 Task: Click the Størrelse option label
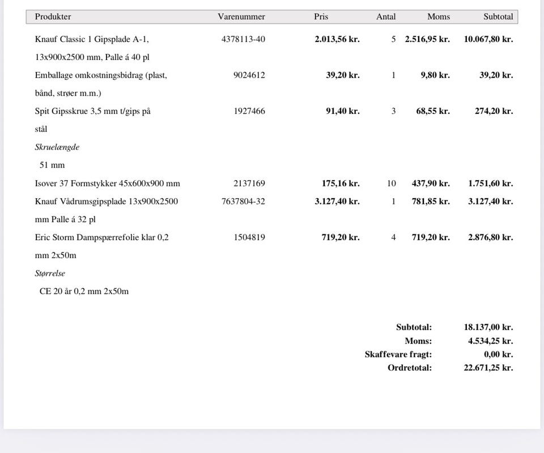tap(50, 273)
